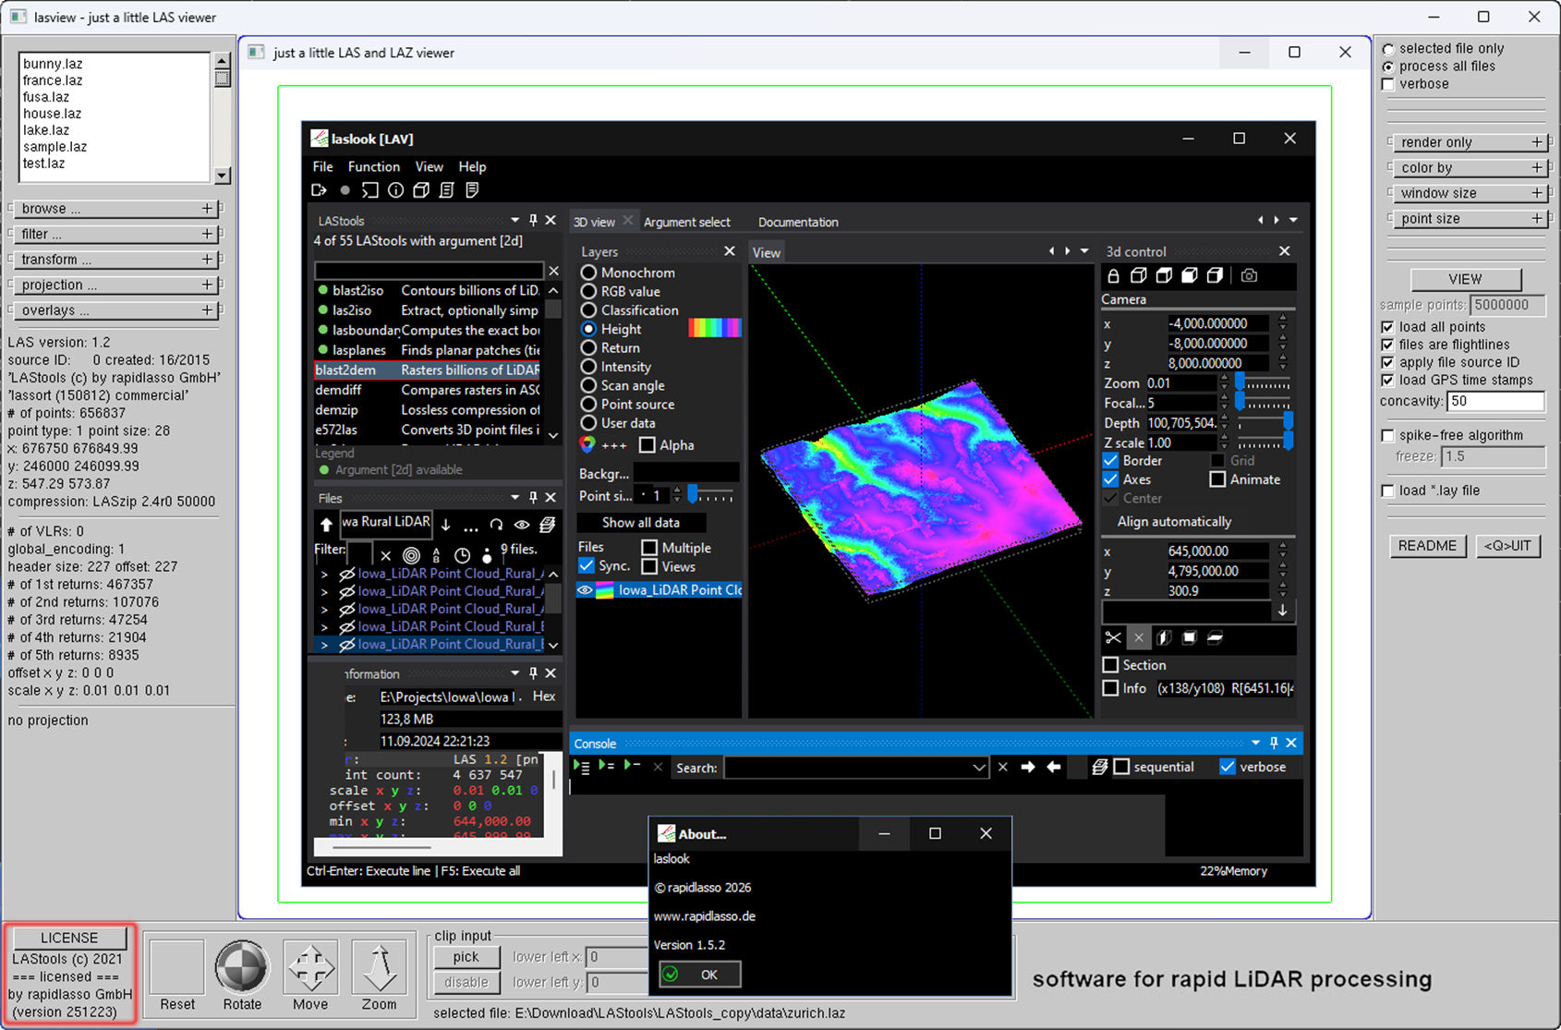Viewport: 1561px width, 1030px height.
Task: Click the Height rainbow color swatch
Action: [x=714, y=329]
